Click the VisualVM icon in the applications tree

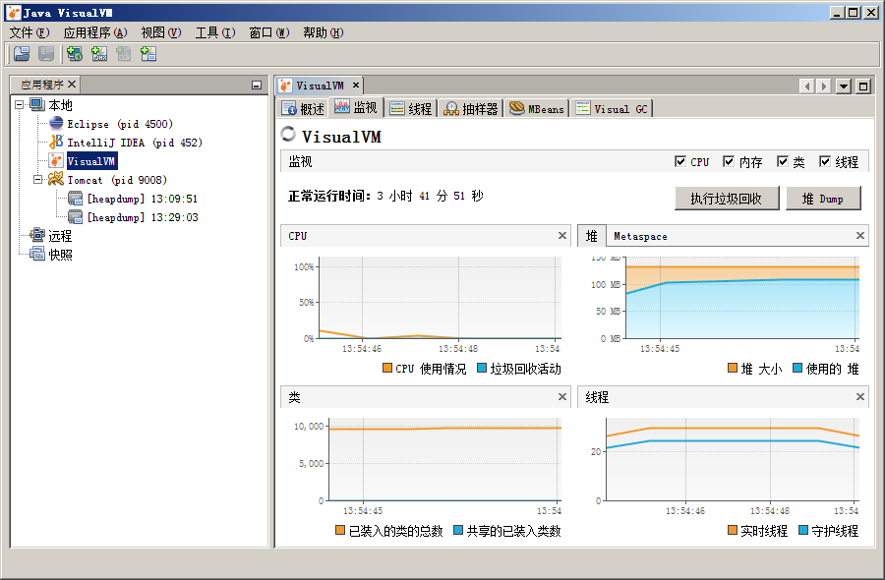56,161
